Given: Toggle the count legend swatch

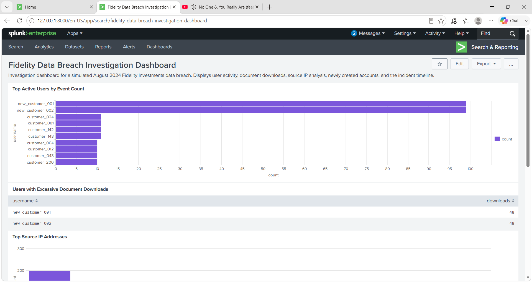Looking at the screenshot, I should (x=497, y=139).
